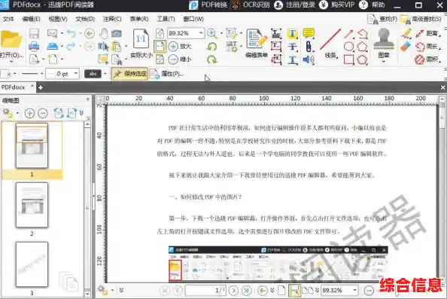
Task: Open the 编辑(E) menu
Action: 31,19
